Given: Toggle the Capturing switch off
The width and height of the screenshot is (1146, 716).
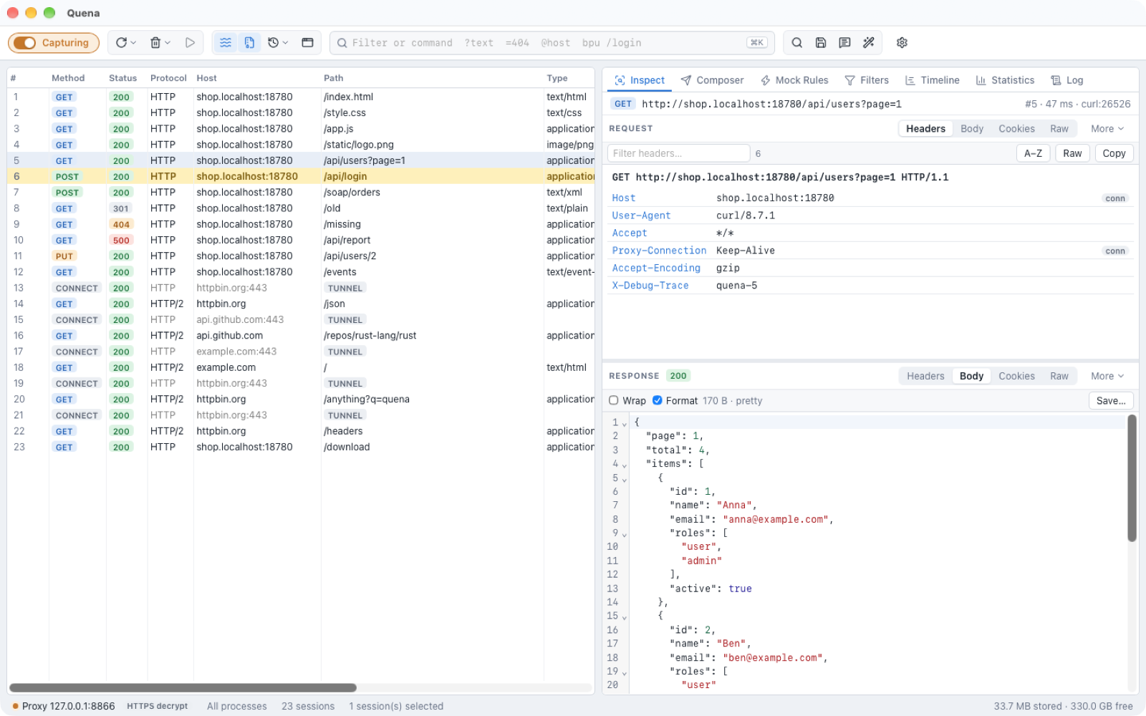Looking at the screenshot, I should point(25,43).
